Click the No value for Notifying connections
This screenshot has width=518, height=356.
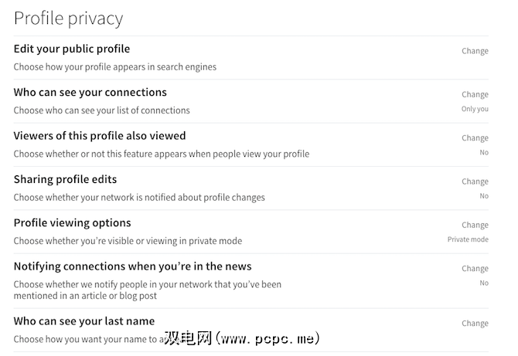pos(484,283)
